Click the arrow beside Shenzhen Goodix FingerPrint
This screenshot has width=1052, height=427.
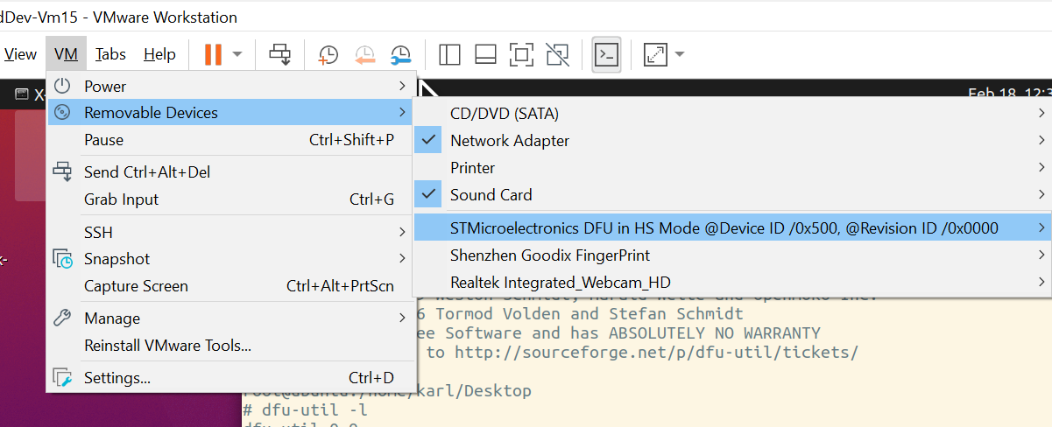[1041, 255]
